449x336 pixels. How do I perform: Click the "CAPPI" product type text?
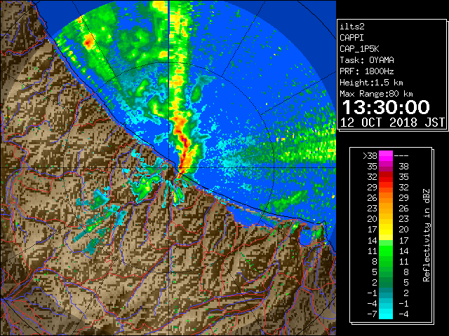pos(351,38)
